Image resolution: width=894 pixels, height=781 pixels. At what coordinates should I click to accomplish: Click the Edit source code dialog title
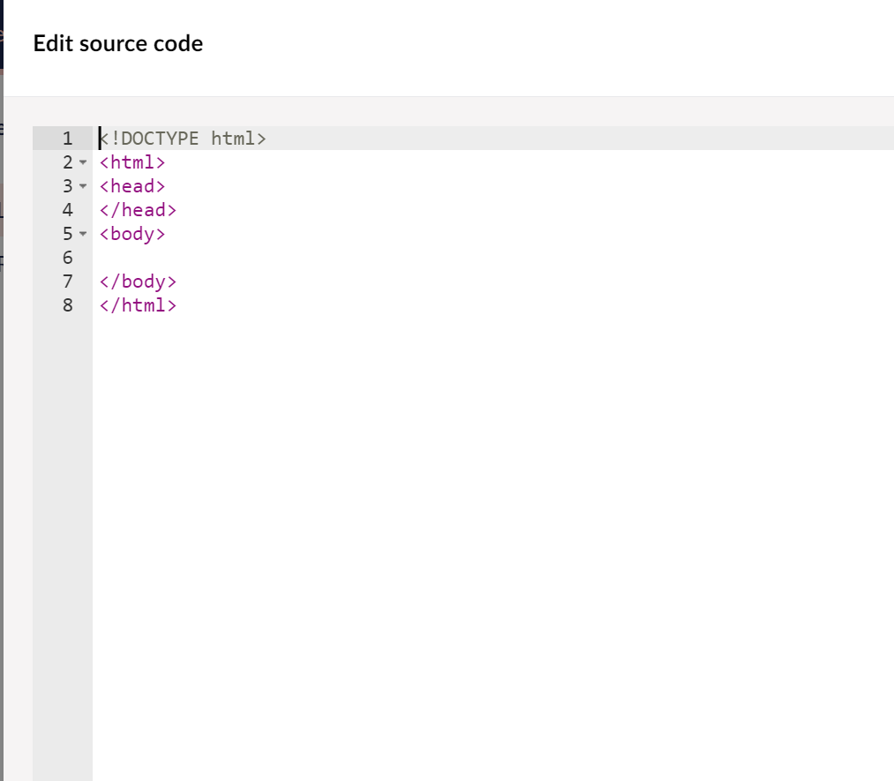coord(118,44)
